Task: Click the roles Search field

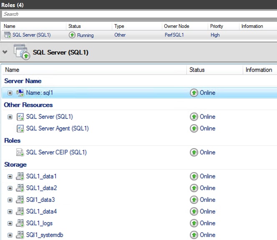Action: [x=139, y=14]
